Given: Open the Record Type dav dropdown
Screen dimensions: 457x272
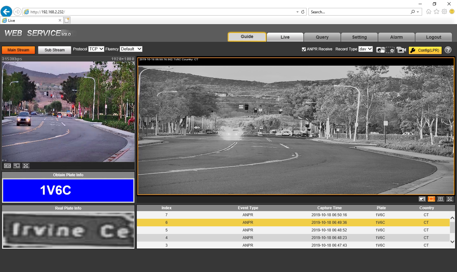Looking at the screenshot, I should click(365, 49).
